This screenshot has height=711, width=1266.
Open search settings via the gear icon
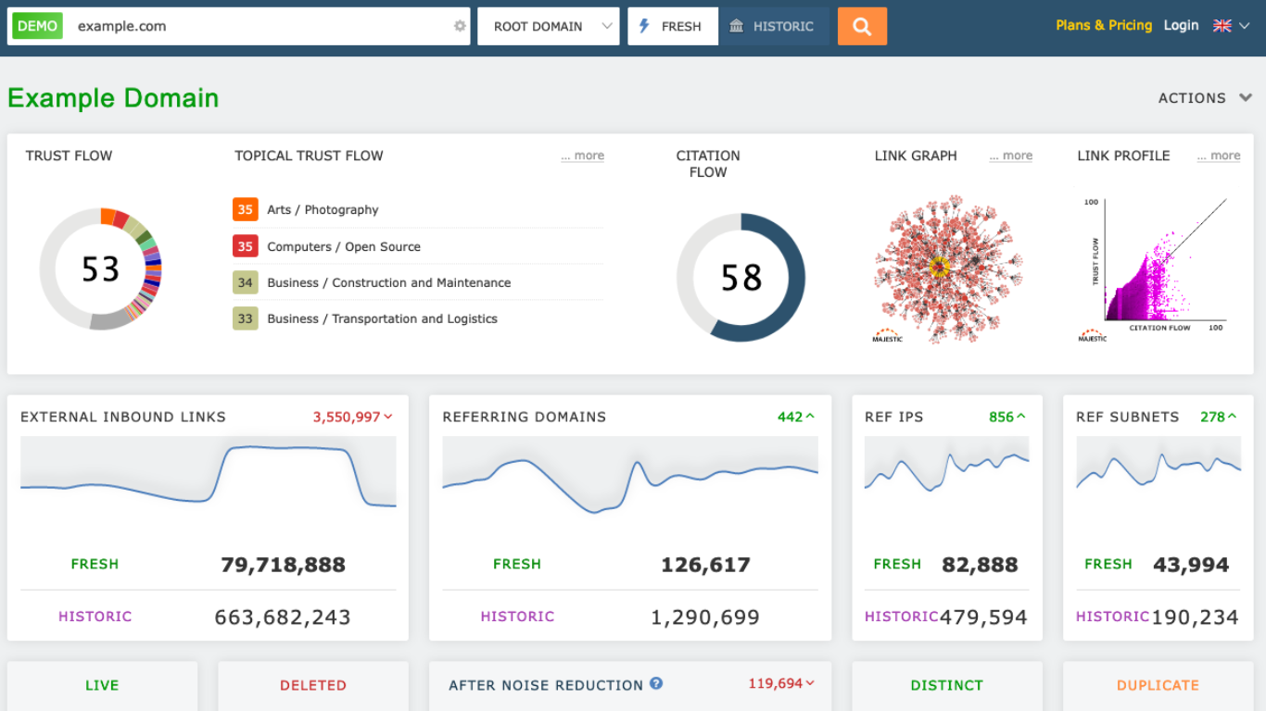[x=458, y=26]
